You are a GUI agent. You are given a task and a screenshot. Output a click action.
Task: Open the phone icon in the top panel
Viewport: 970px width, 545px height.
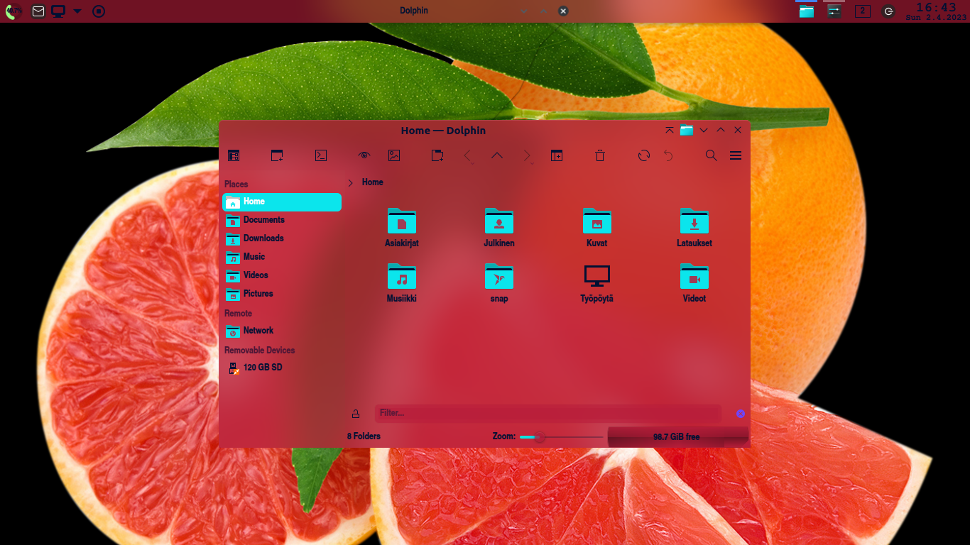(13, 11)
